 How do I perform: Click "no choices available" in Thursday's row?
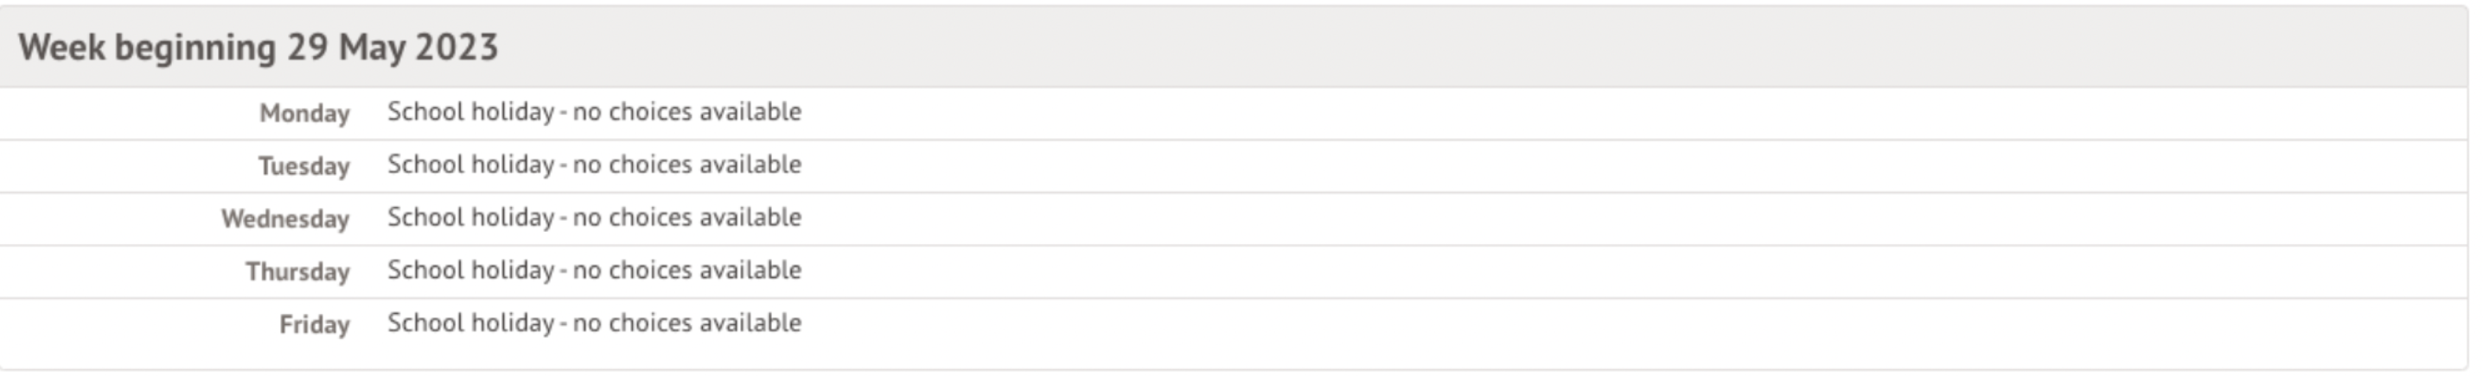[x=687, y=271]
